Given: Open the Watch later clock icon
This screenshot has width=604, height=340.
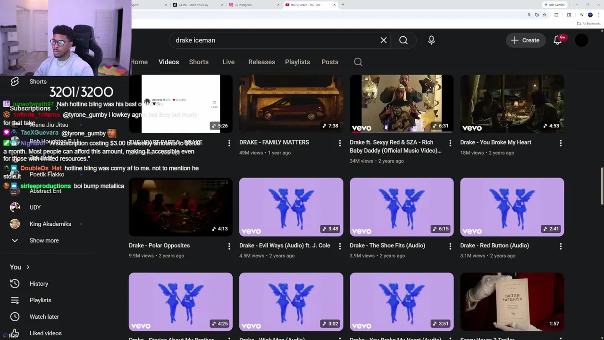Looking at the screenshot, I should pyautogui.click(x=15, y=317).
